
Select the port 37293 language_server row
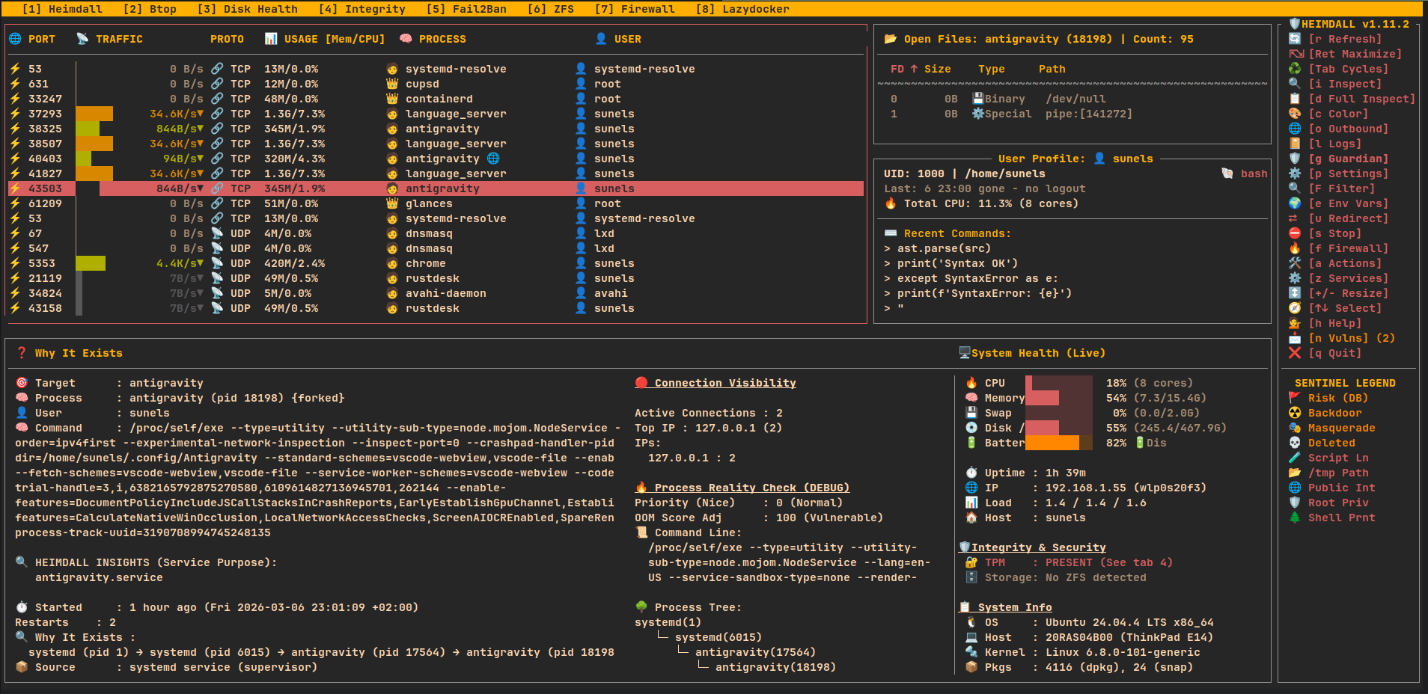click(x=436, y=114)
